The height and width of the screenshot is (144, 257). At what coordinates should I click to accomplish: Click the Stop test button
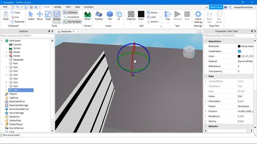tap(187, 16)
